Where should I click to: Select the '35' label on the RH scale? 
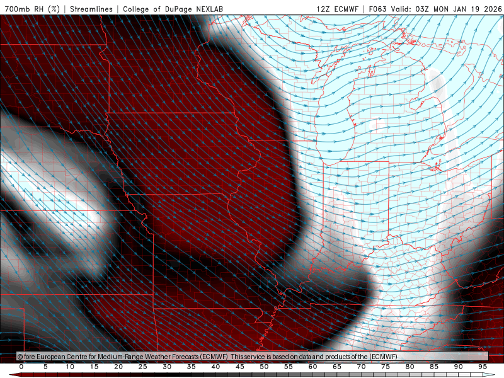(x=192, y=367)
